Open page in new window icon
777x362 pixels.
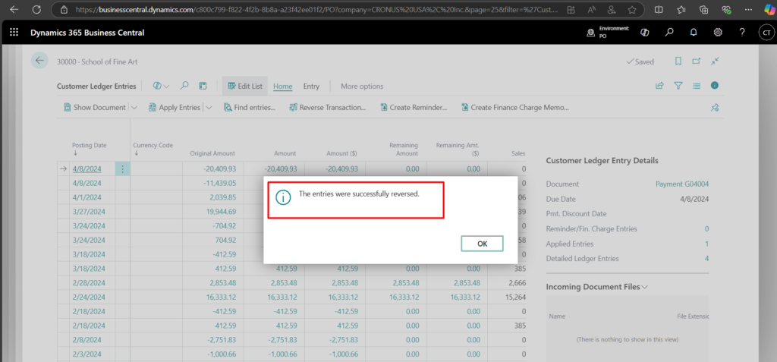tap(697, 61)
